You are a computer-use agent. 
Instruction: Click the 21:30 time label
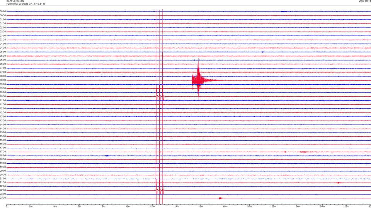click(x=3, y=183)
